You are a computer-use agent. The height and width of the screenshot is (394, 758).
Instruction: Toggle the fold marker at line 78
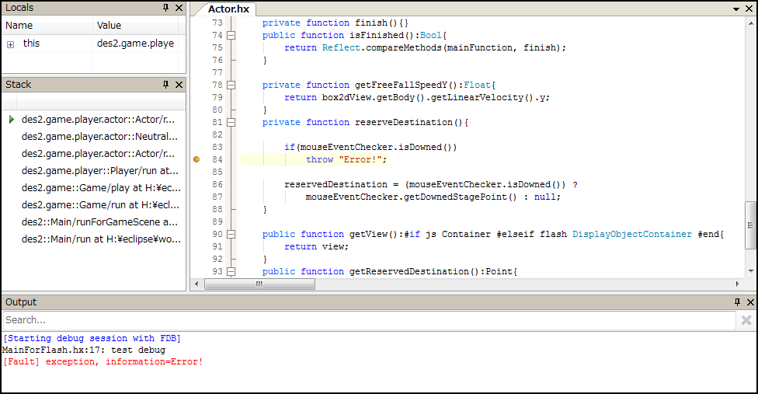coord(231,85)
